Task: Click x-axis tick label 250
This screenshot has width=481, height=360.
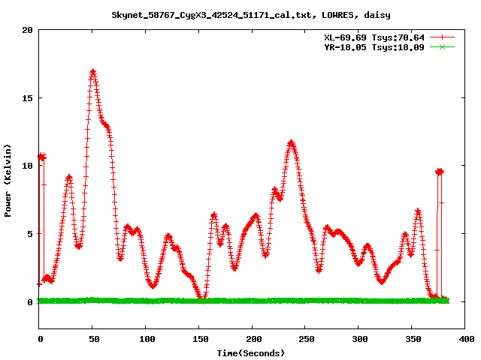Action: 307,339
